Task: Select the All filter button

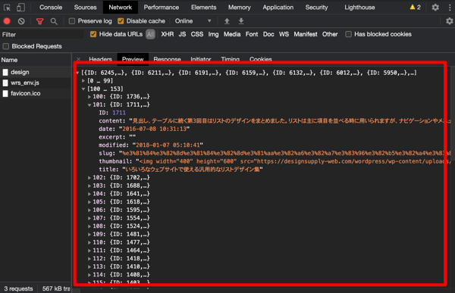Action: point(150,34)
